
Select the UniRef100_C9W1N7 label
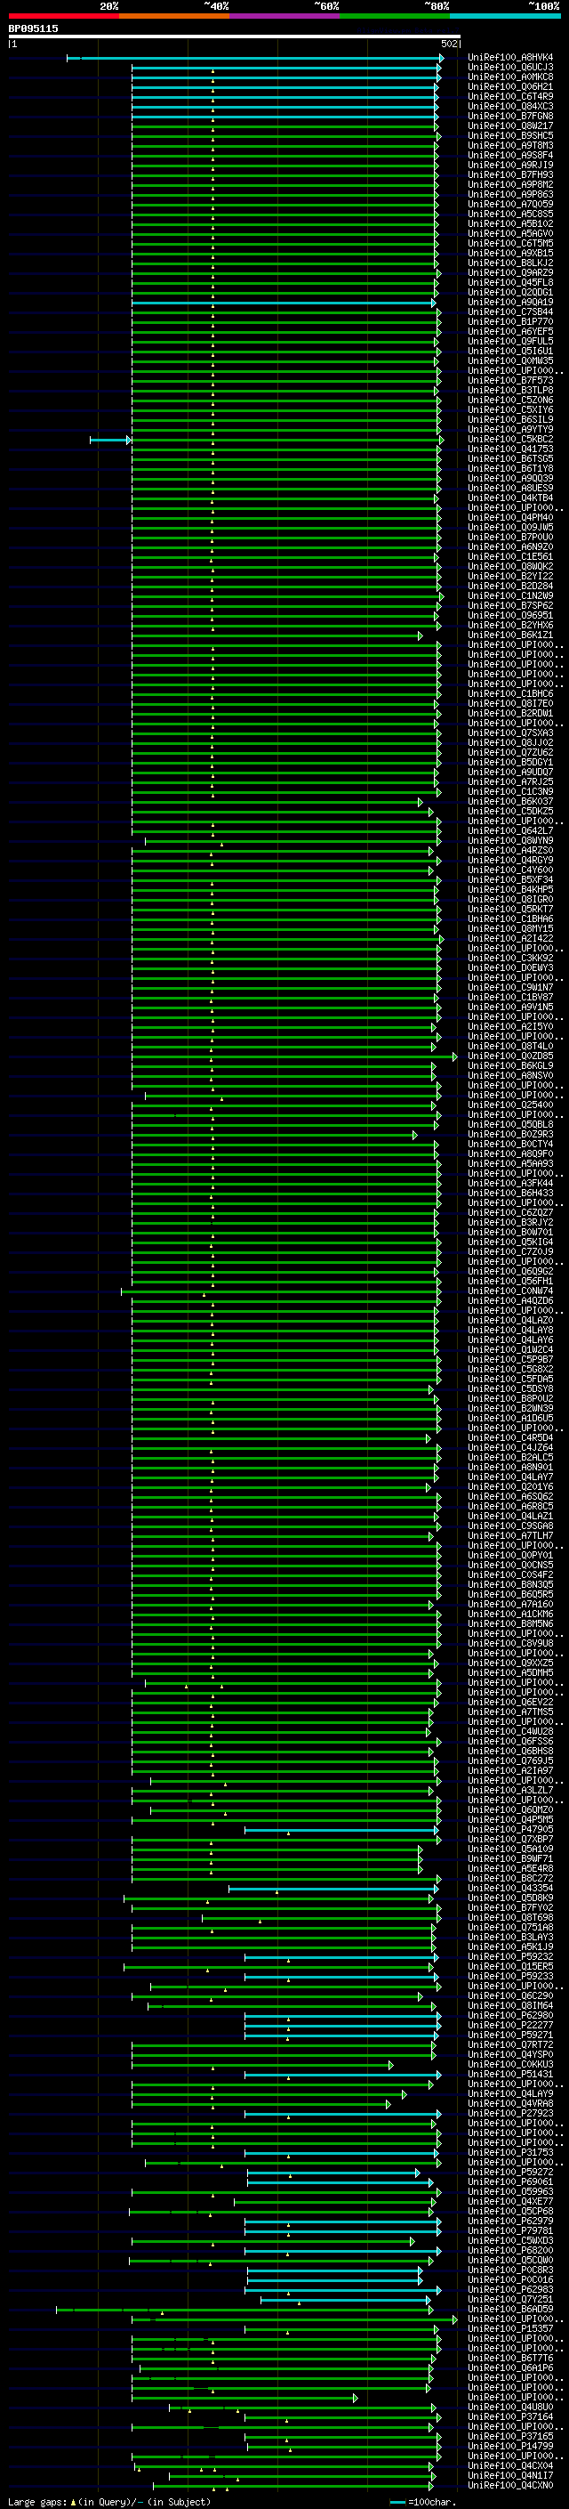point(509,988)
